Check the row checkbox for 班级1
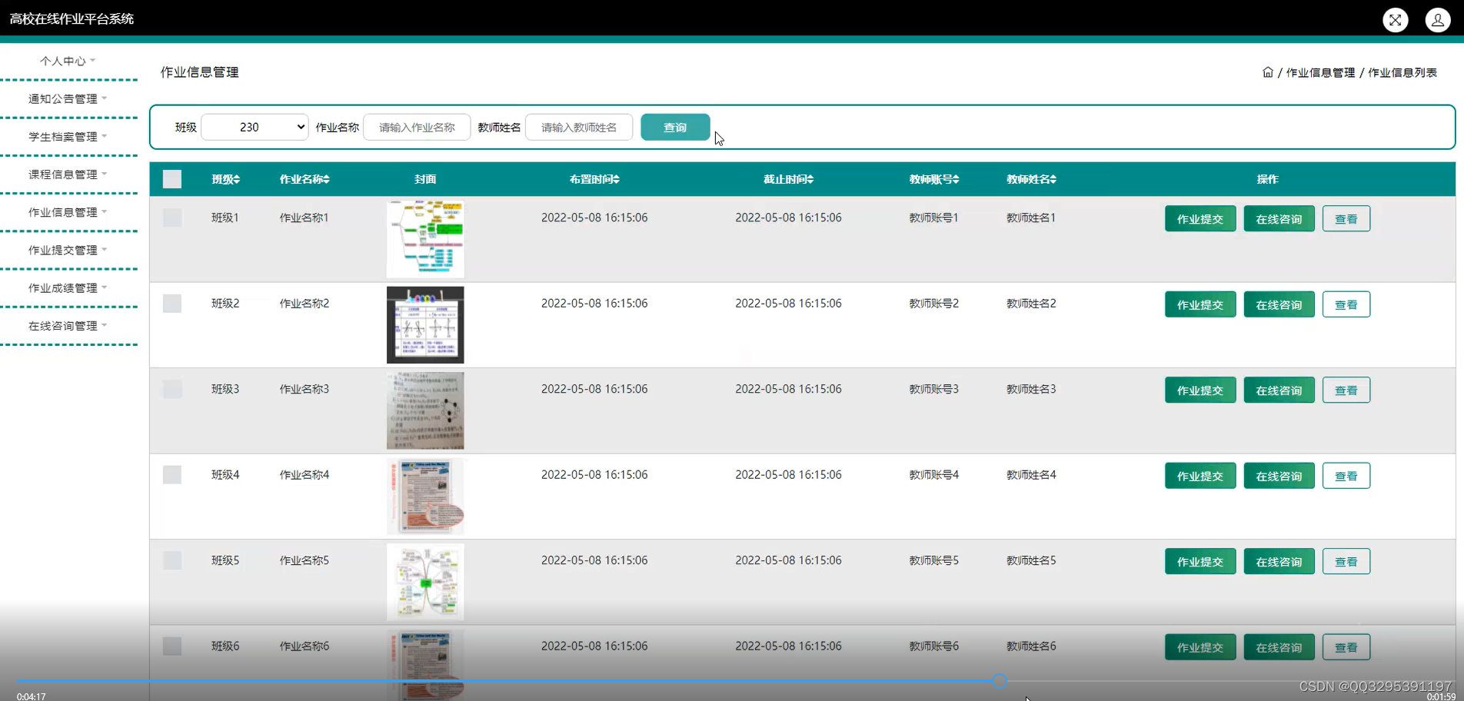The image size is (1464, 701). pyautogui.click(x=172, y=218)
